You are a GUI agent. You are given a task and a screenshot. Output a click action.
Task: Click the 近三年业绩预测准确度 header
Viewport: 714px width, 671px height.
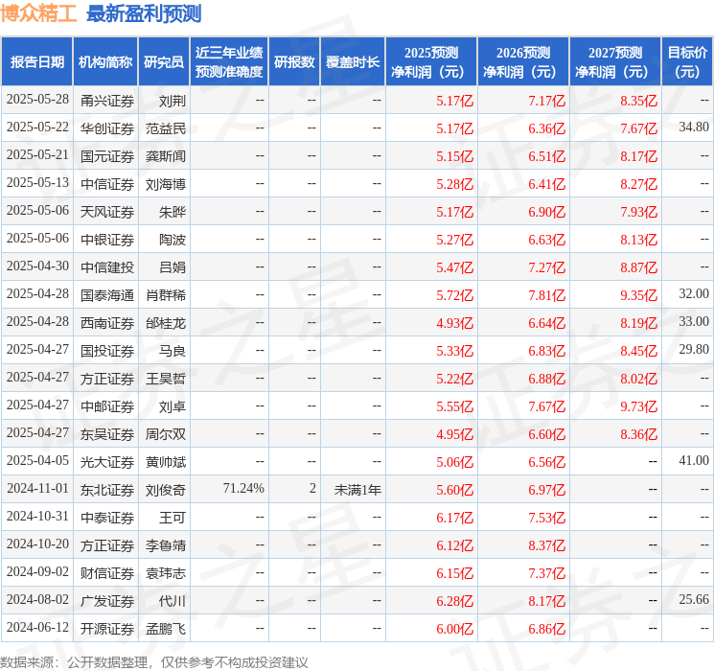coord(229,62)
